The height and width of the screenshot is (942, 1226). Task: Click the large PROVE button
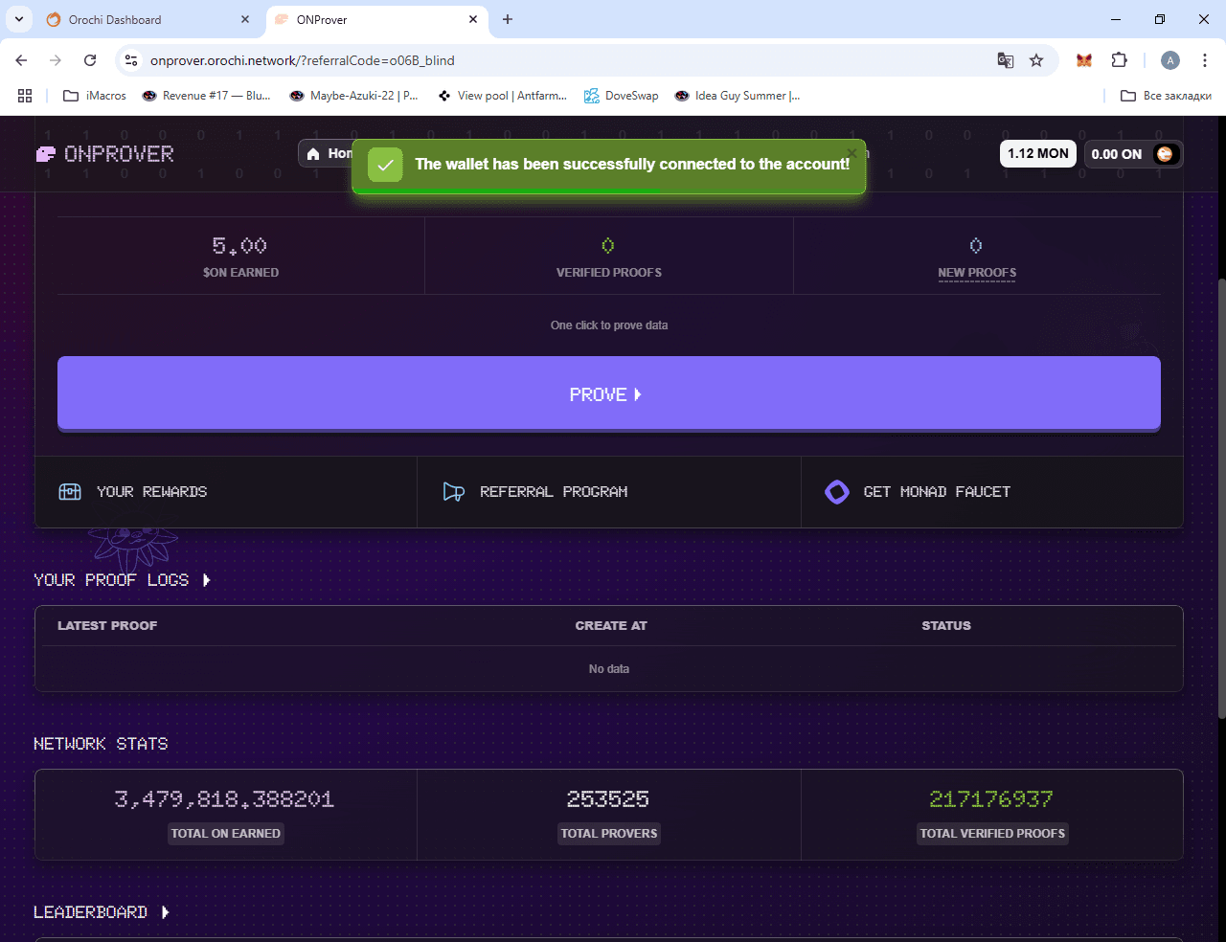[609, 393]
